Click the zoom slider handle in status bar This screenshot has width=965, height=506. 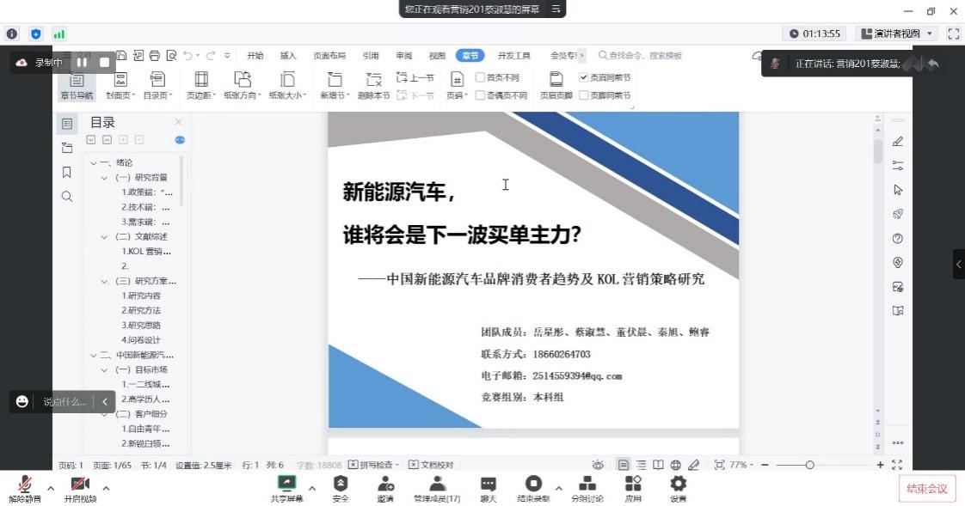[809, 465]
